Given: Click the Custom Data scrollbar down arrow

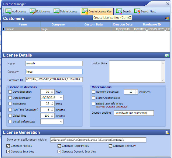Looking at the screenshot, I should (163, 80).
